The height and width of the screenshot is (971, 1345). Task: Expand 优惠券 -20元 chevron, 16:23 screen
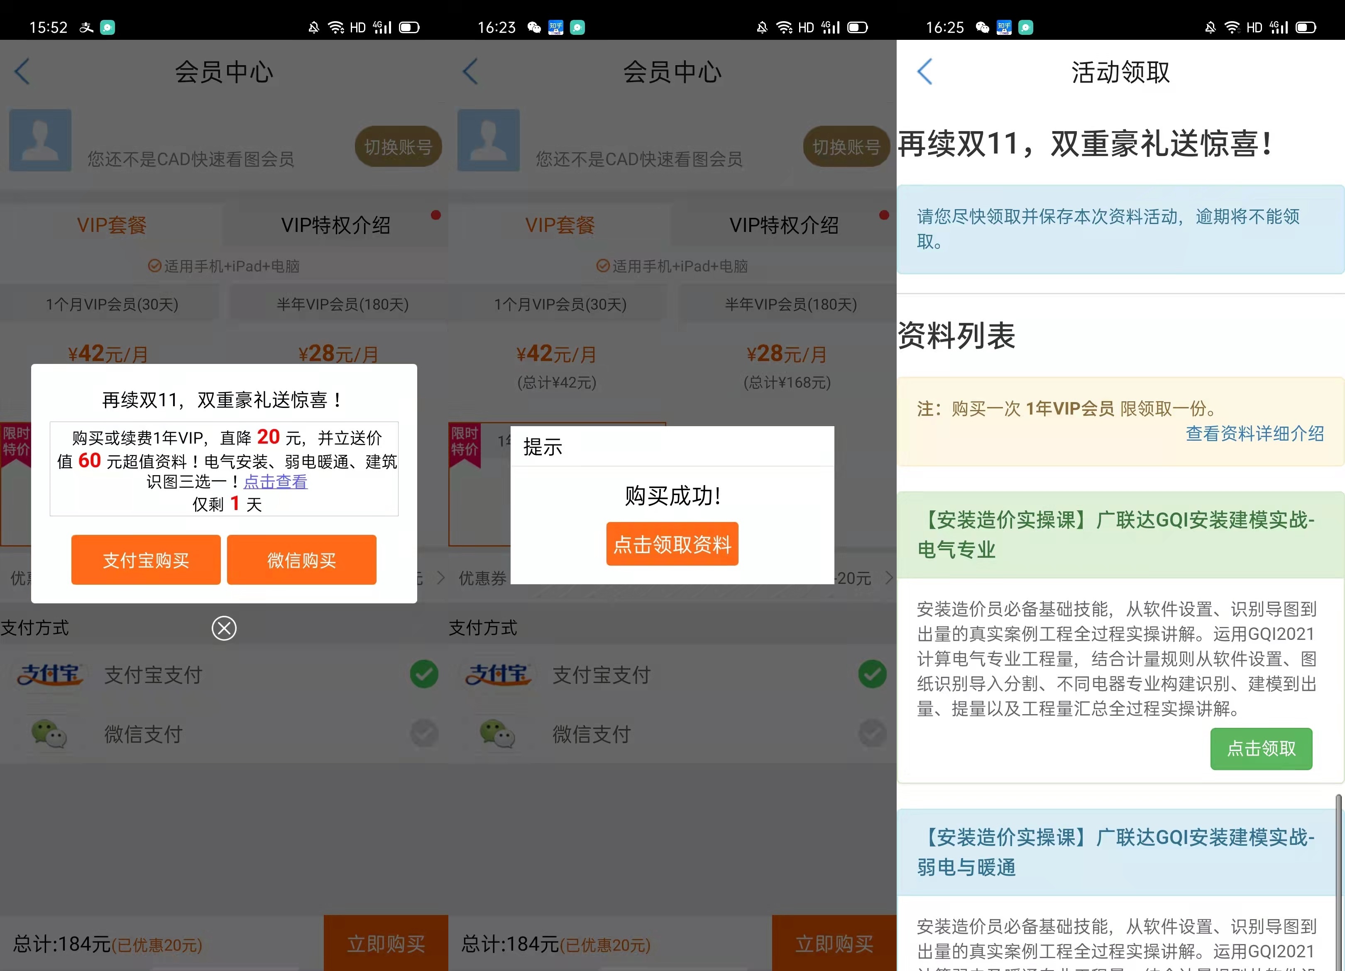(888, 578)
